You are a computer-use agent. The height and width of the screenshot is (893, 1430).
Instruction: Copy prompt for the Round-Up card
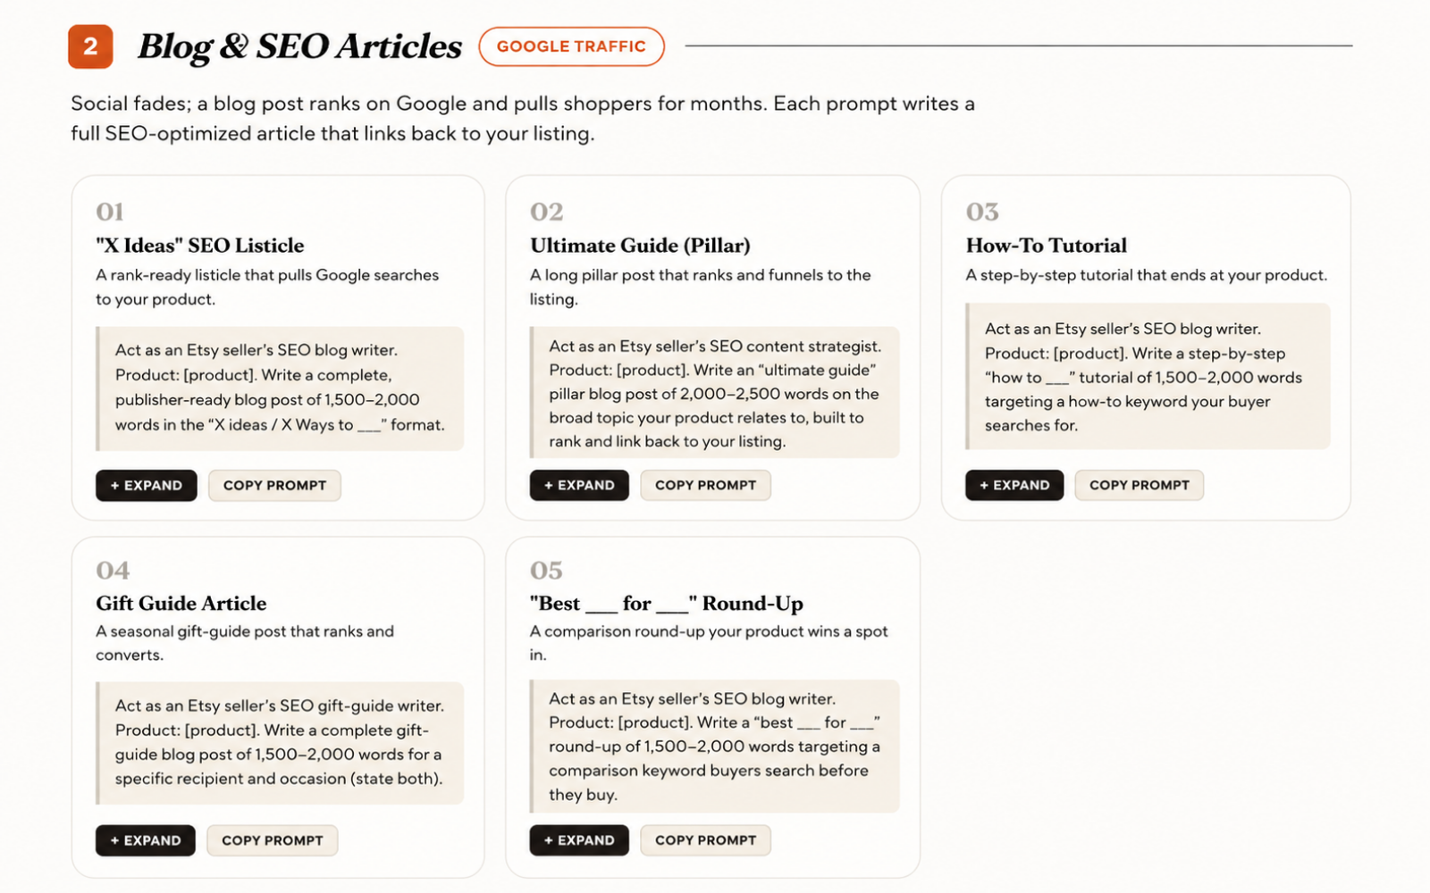point(705,840)
